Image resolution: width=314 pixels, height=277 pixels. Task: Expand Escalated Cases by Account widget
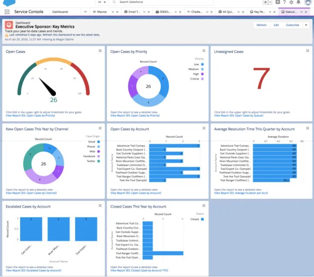tap(100, 206)
